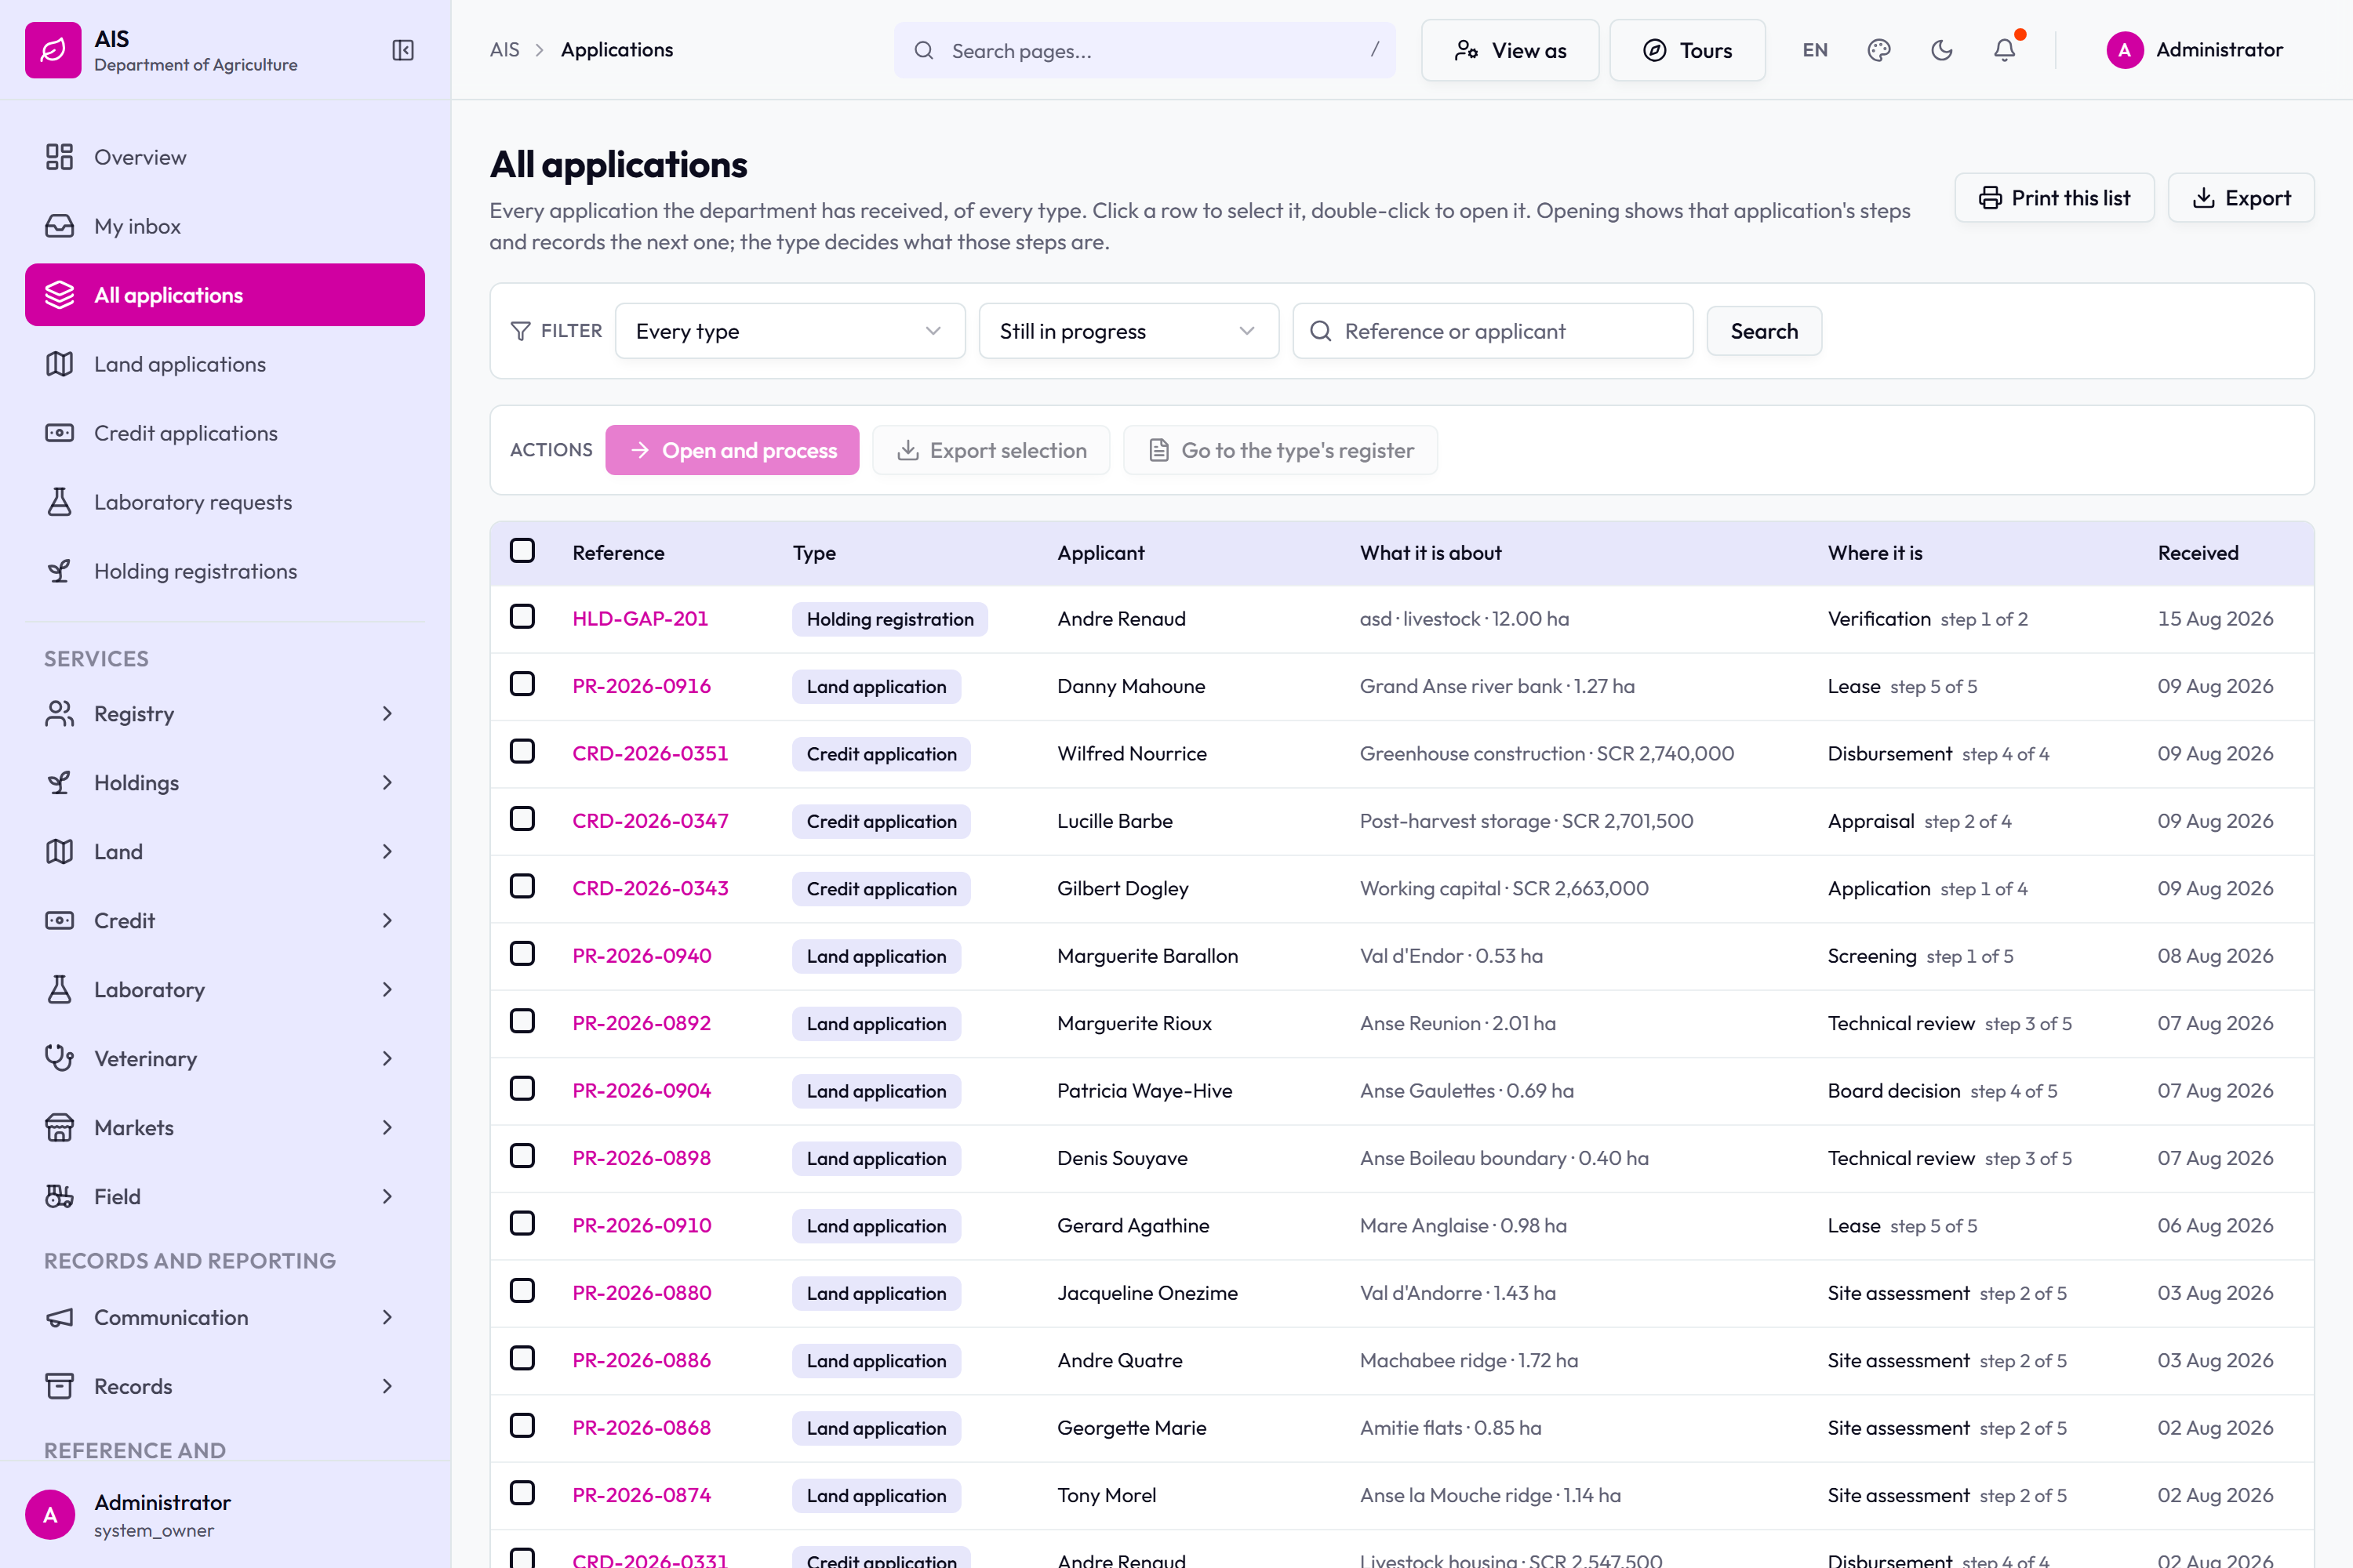The image size is (2353, 1568).
Task: Collapse the sidebar with the panel icon
Action: pos(402,50)
